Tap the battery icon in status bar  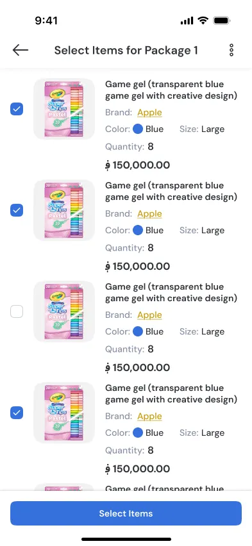(x=222, y=21)
